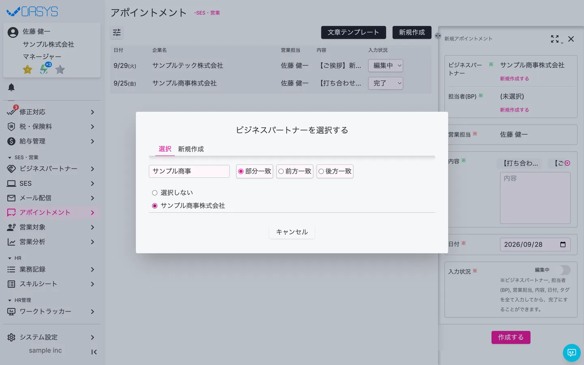Switch to the 選択 tab

[165, 149]
